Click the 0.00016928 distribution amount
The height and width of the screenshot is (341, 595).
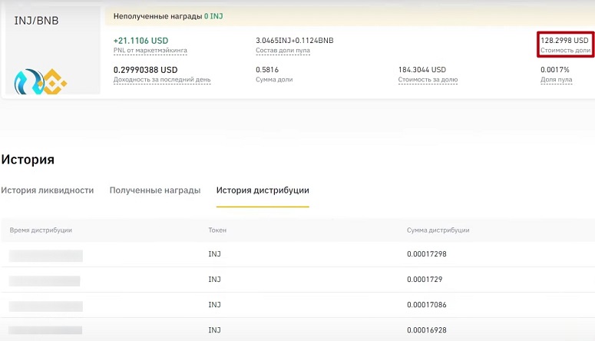click(x=427, y=330)
